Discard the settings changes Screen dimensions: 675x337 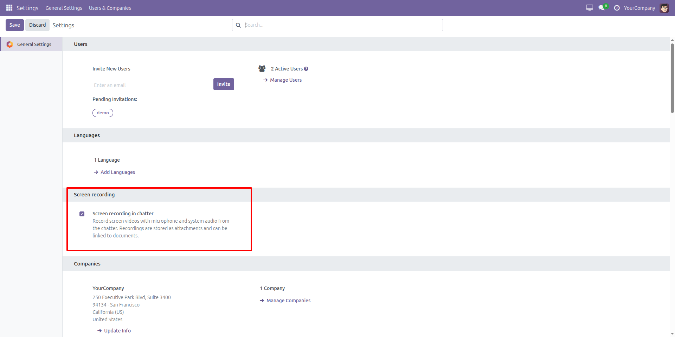point(37,25)
